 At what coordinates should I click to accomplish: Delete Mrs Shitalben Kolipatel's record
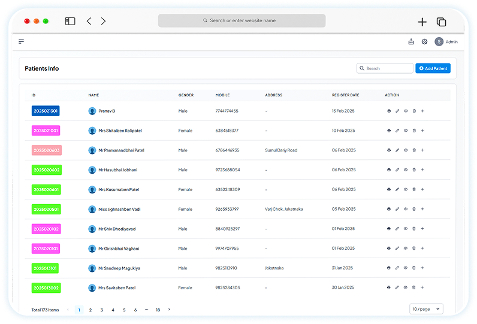414,131
